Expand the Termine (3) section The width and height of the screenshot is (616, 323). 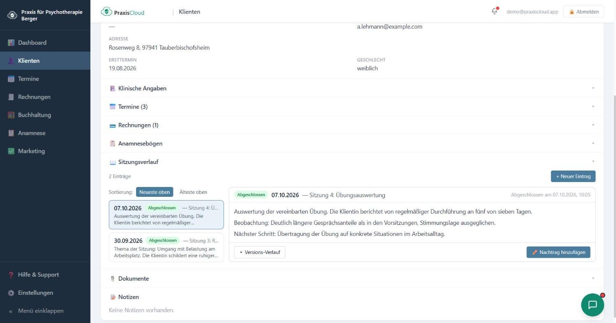click(x=352, y=106)
